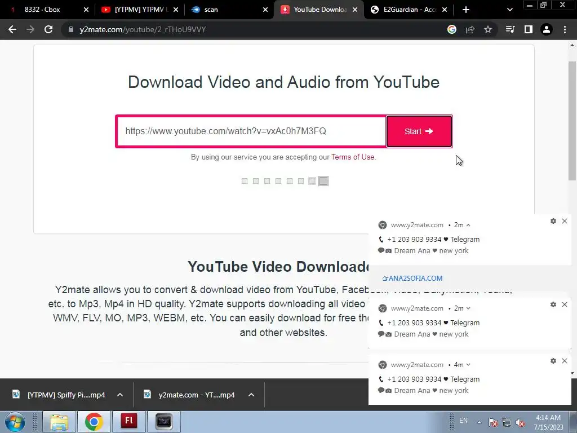Open the Action Center flag icon
Screen dimensions: 577x433
click(x=493, y=422)
